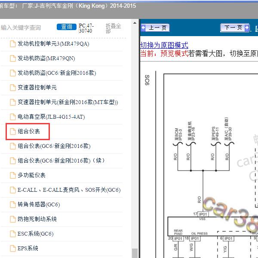This screenshot has width=258, height=258.
Task: Click document icon beside 组合仪表(GC6/新金刚2016款)
Action: click(13, 146)
